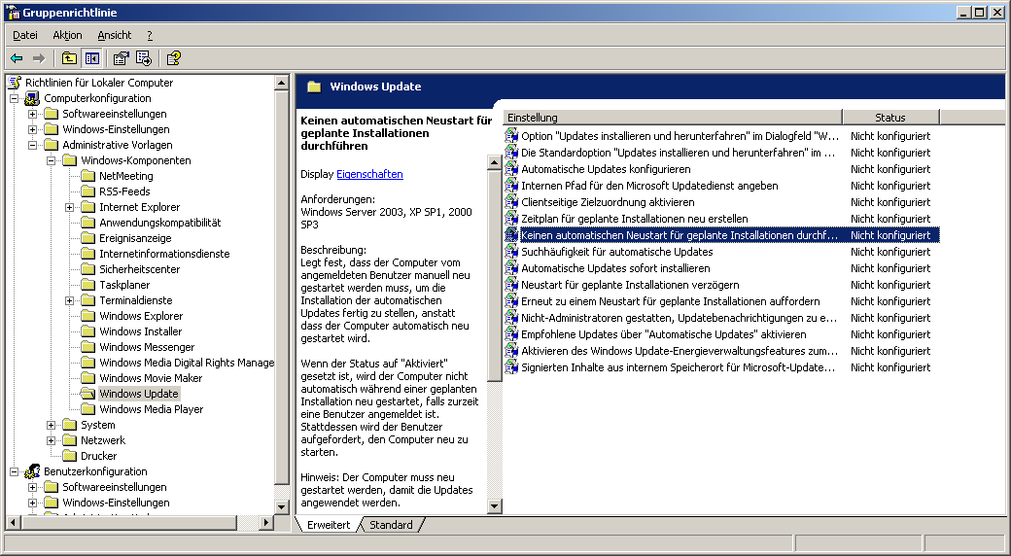
Task: Click policy icon for Empfohlene Updates aktivieren
Action: 511,334
